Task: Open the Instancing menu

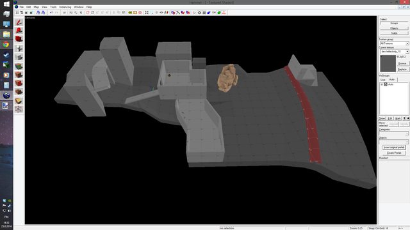Action: (65, 7)
